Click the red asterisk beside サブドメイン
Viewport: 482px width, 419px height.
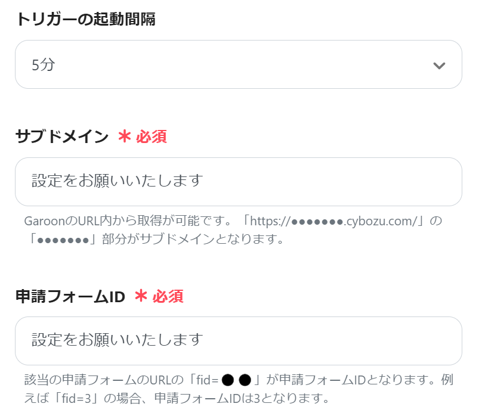coord(125,136)
